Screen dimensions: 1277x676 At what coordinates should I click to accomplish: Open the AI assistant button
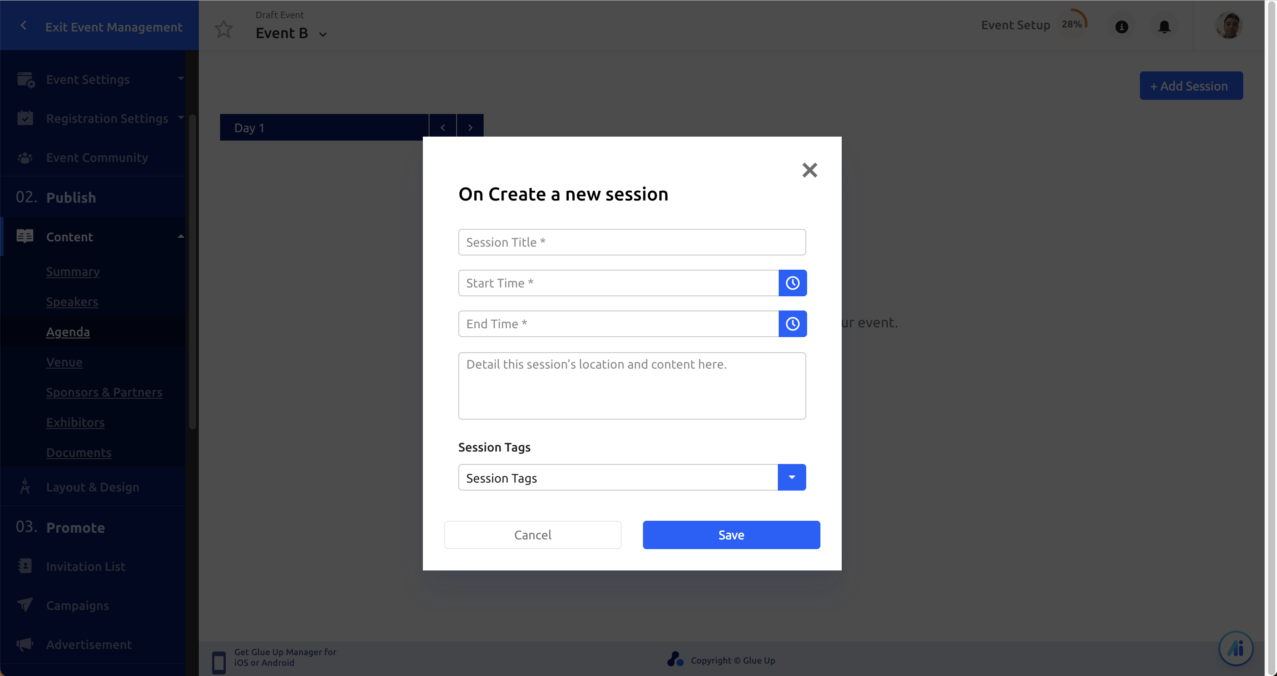pyautogui.click(x=1235, y=648)
